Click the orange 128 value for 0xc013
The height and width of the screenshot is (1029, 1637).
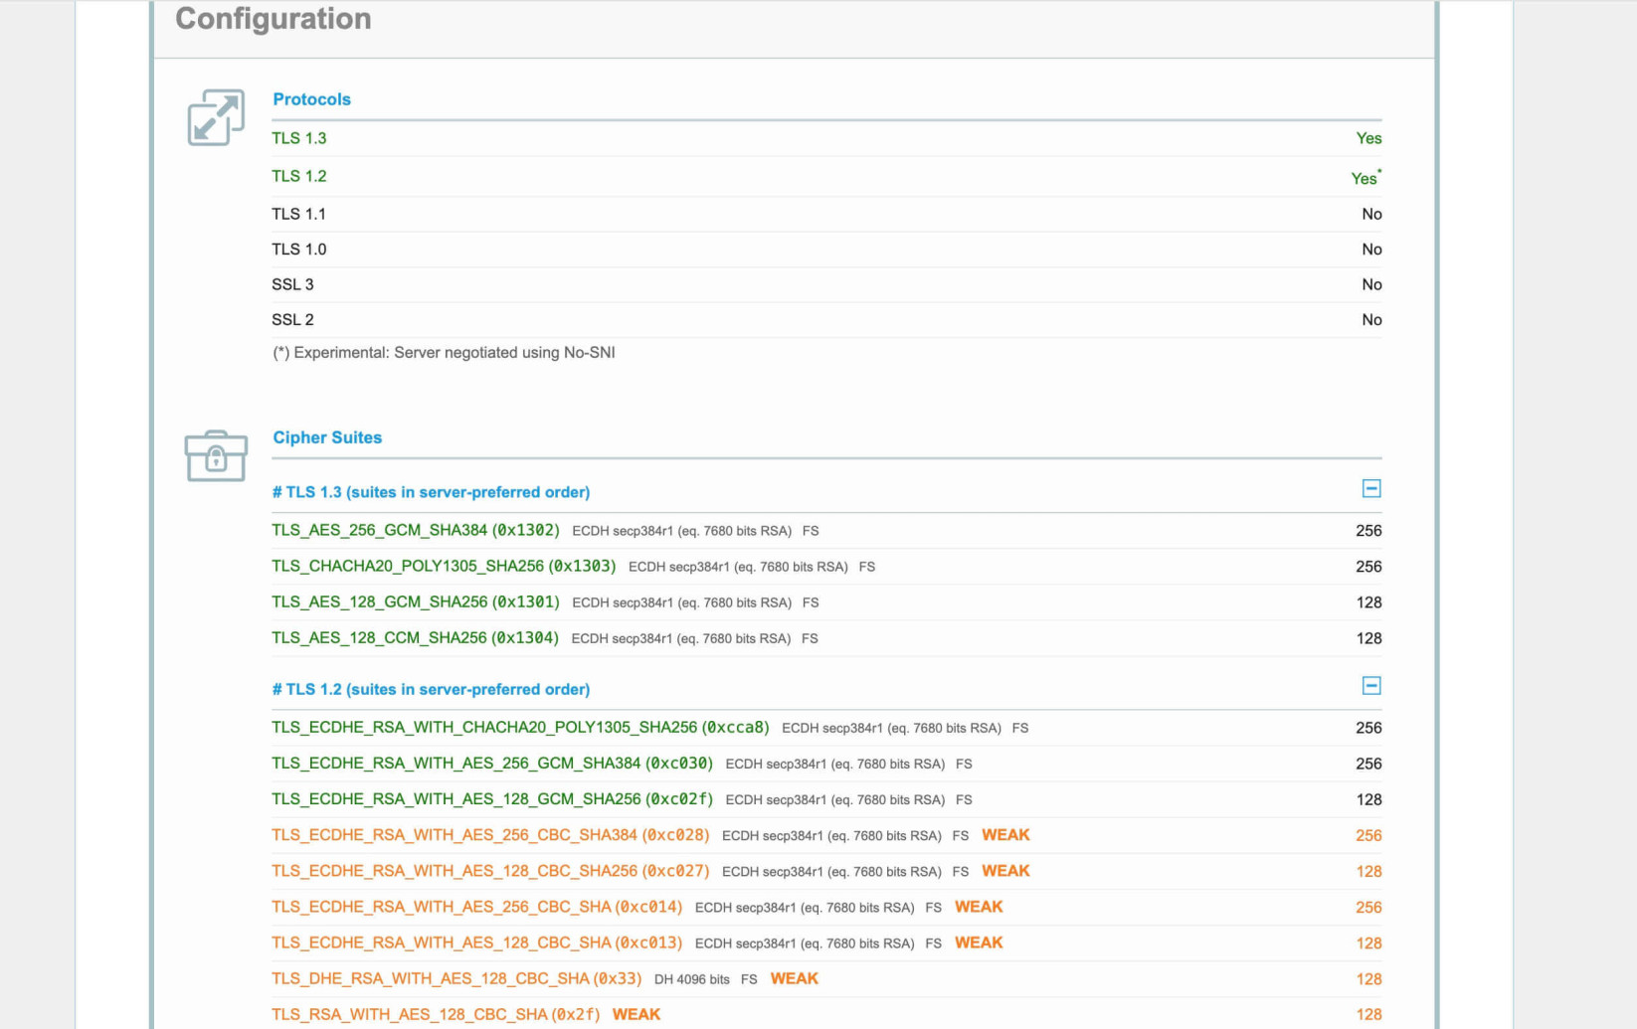coord(1368,943)
